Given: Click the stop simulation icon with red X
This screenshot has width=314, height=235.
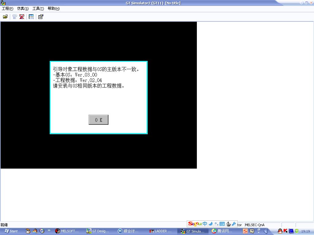Looking at the screenshot, I should tap(22, 17).
